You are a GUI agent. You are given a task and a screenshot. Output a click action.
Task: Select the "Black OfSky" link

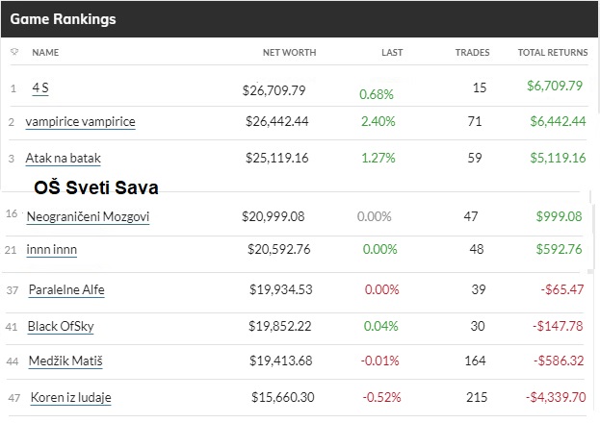[61, 327]
